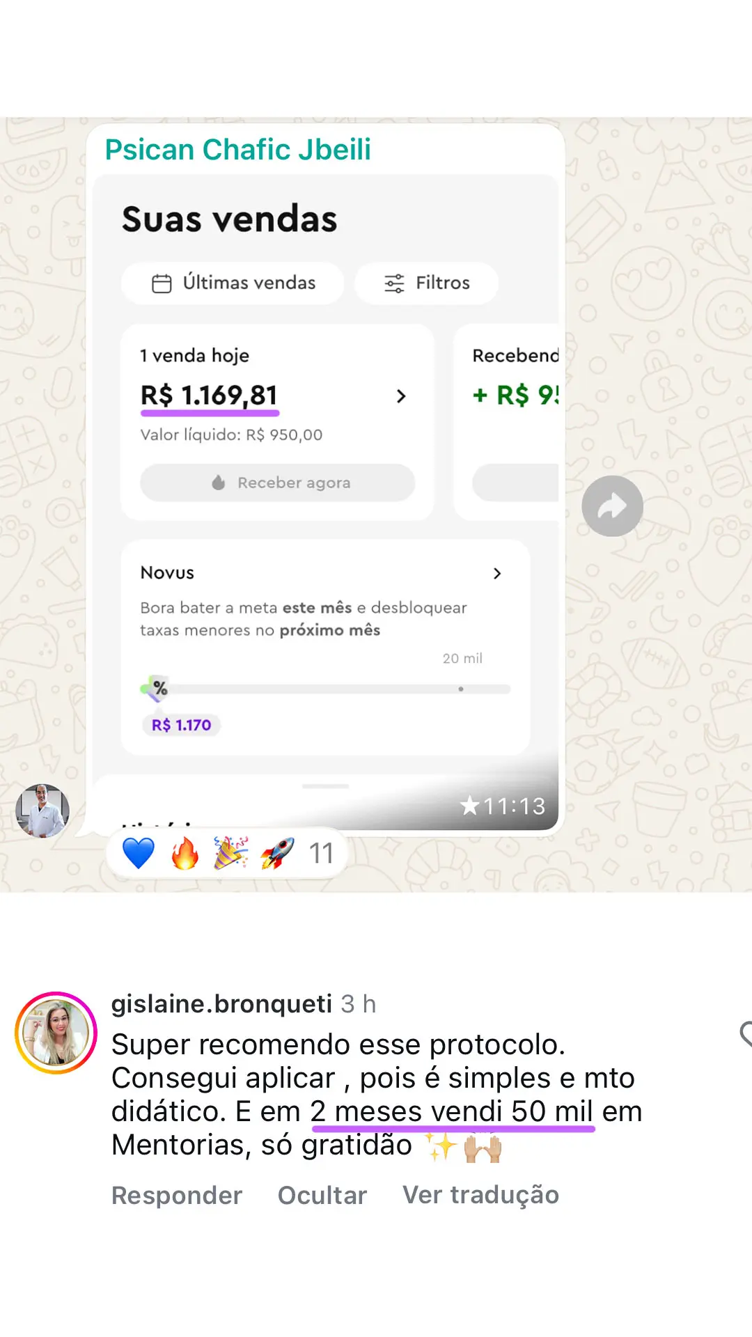752x1337 pixels.
Task: Open the gislaine.bronqueti username
Action: (221, 1003)
